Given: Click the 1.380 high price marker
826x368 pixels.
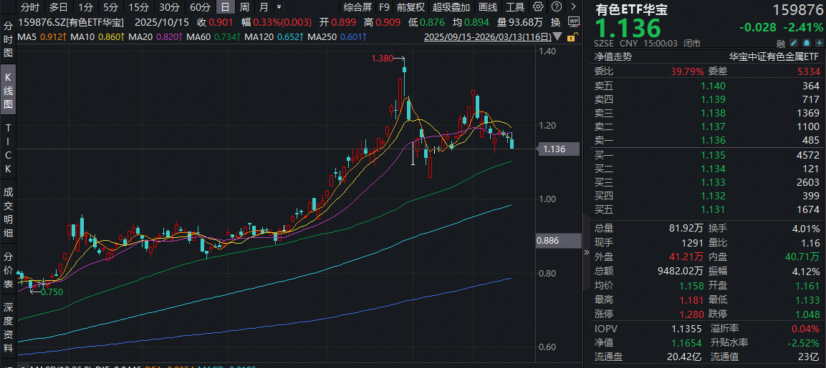Looking at the screenshot, I should point(383,59).
